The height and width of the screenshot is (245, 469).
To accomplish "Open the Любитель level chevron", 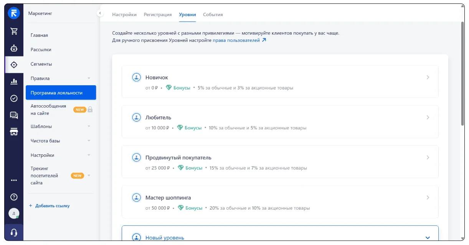I will (x=428, y=118).
